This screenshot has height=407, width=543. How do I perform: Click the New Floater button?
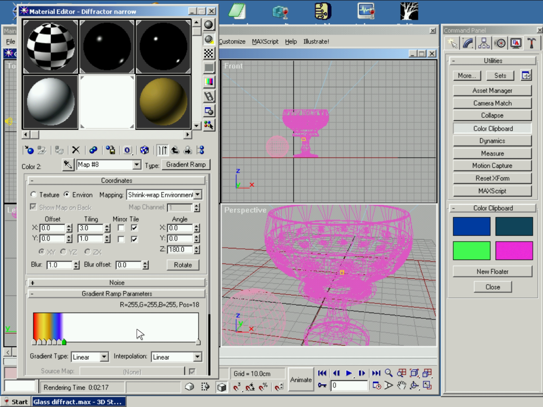[x=492, y=272]
